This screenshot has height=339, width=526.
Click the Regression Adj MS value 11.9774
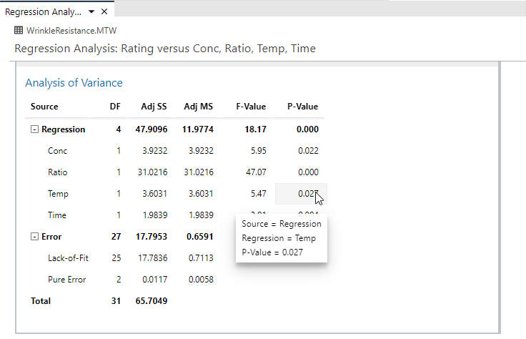(197, 129)
